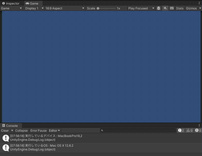Viewport: 202px width, 156px height.
Task: Open Game panel three-dot options menu
Action: point(199,3)
